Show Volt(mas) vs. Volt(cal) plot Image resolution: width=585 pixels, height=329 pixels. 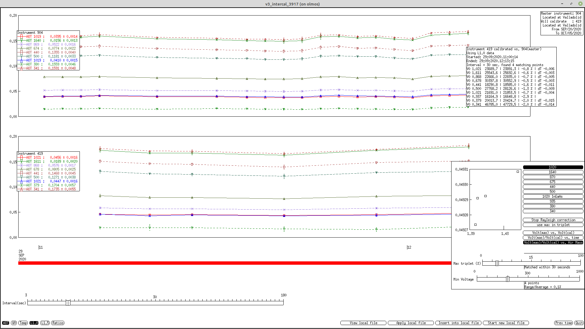553,233
